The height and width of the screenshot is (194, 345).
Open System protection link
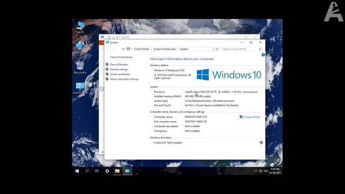click(120, 74)
